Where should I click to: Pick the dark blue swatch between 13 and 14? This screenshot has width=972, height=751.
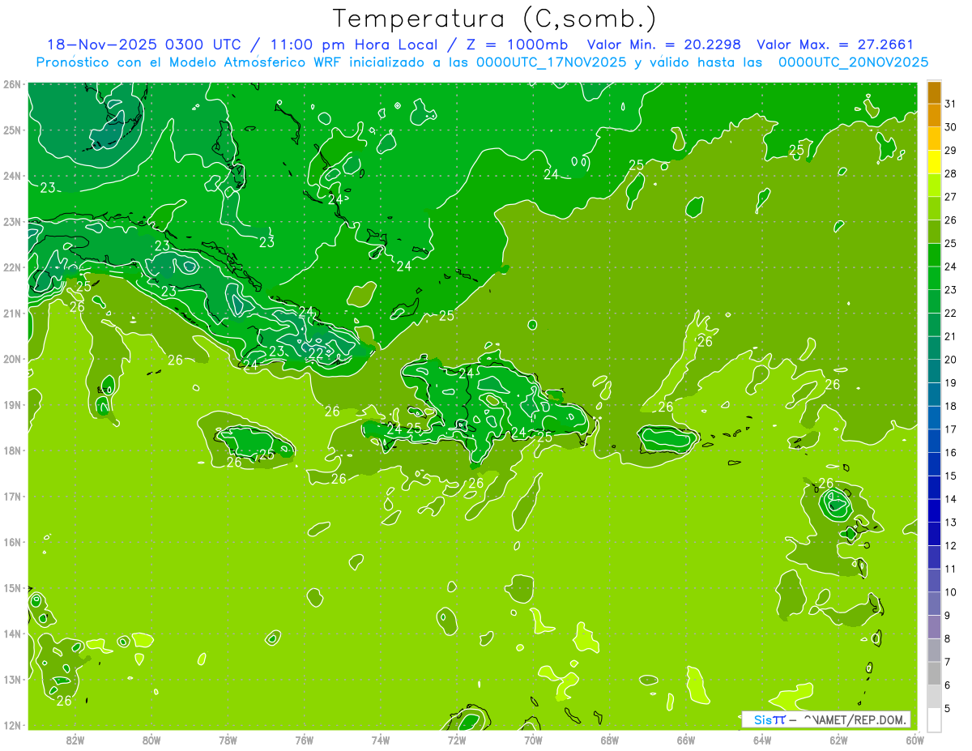[935, 510]
